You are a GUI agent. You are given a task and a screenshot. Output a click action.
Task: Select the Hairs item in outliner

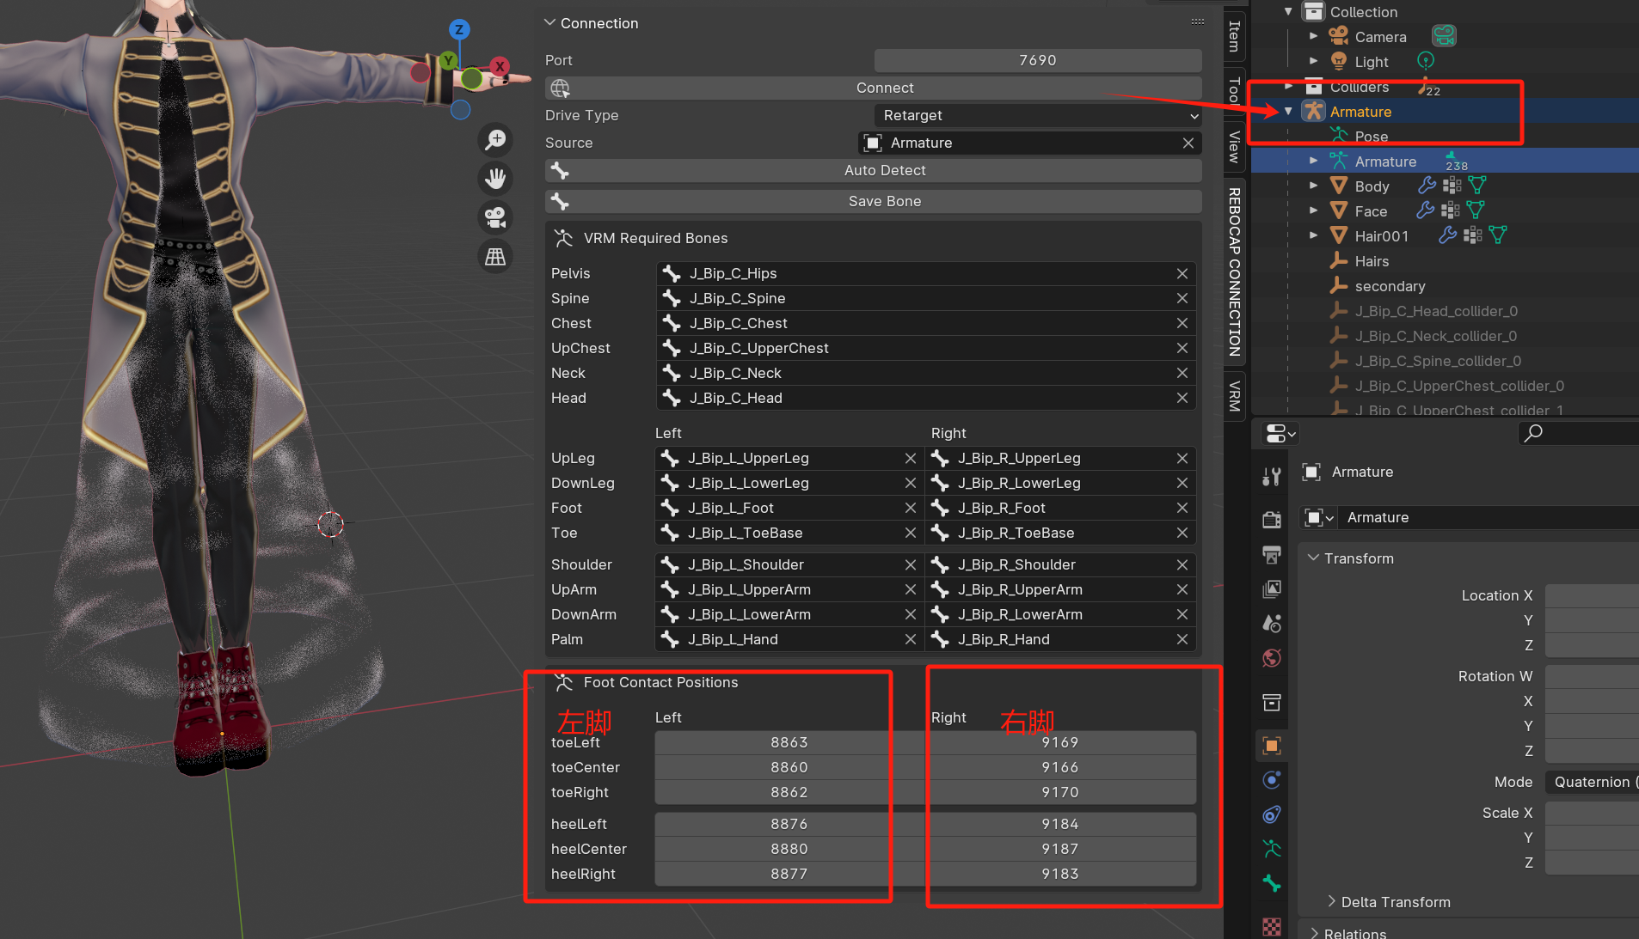coord(1372,261)
